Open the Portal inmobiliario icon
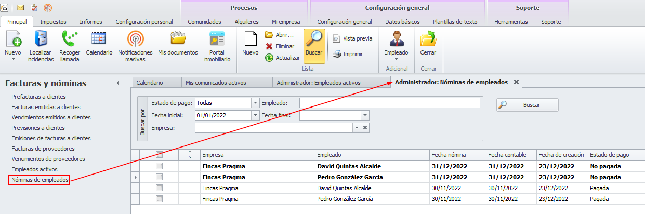Image resolution: width=645 pixels, height=214 pixels. pos(217,39)
